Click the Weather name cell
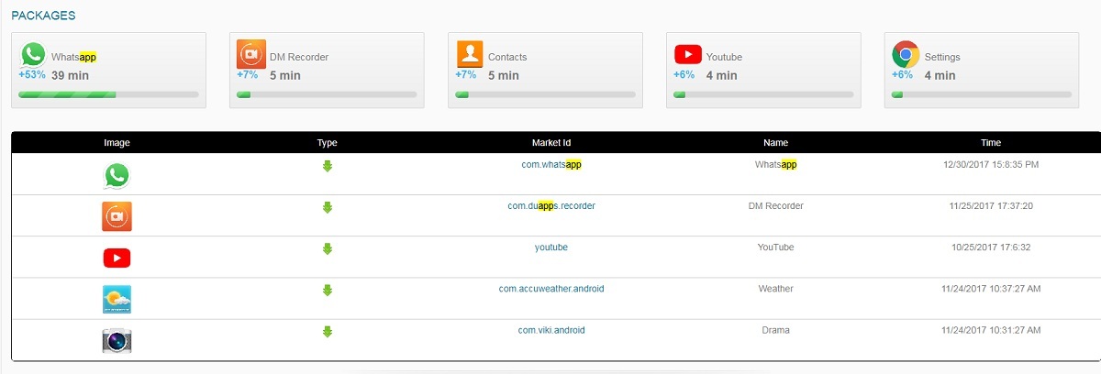Screen dimensions: 1101x374 775,288
